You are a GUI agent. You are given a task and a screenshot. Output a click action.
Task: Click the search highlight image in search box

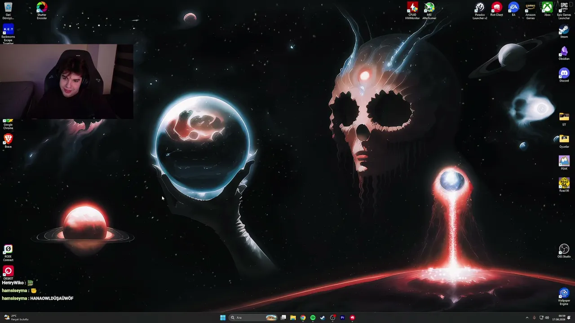point(271,318)
